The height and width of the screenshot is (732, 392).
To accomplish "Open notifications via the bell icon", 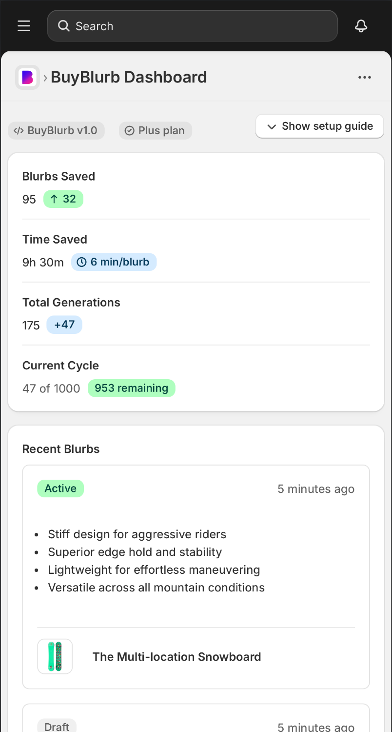I will 361,25.
